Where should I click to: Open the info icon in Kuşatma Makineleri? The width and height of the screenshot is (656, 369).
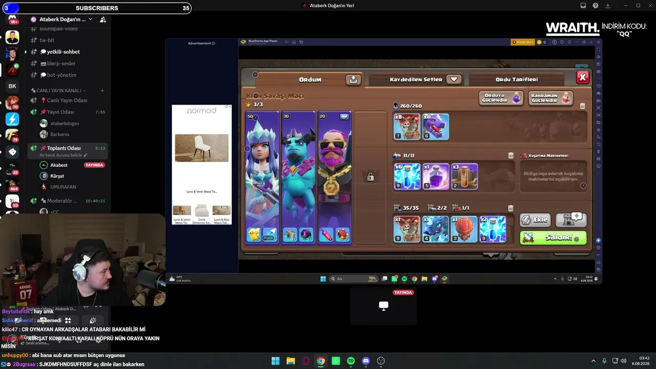583,186
